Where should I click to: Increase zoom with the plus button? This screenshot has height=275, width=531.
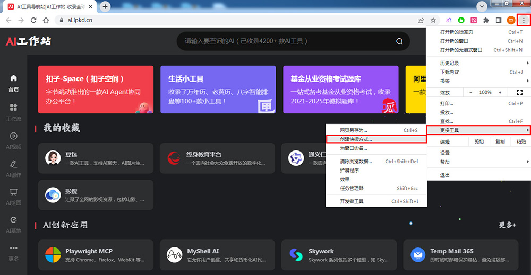click(x=500, y=92)
